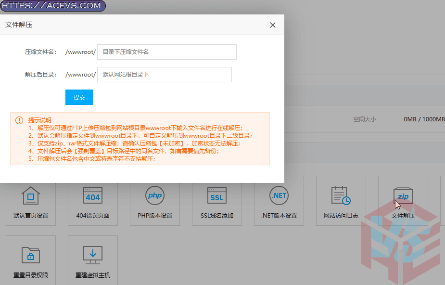This screenshot has width=445, height=285.
Task: Click the 重建虚拟主机 label
Action: pyautogui.click(x=93, y=275)
